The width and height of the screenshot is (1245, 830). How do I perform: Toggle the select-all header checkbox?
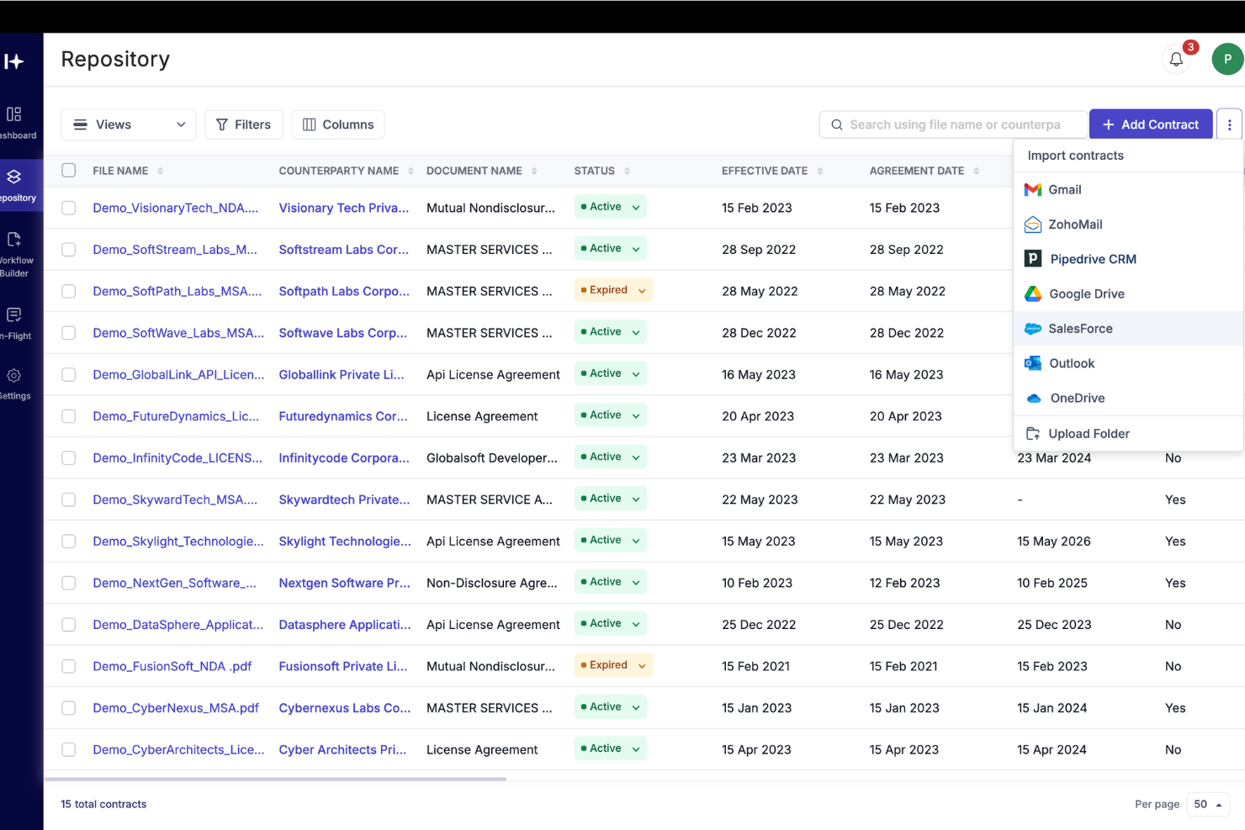coord(69,171)
